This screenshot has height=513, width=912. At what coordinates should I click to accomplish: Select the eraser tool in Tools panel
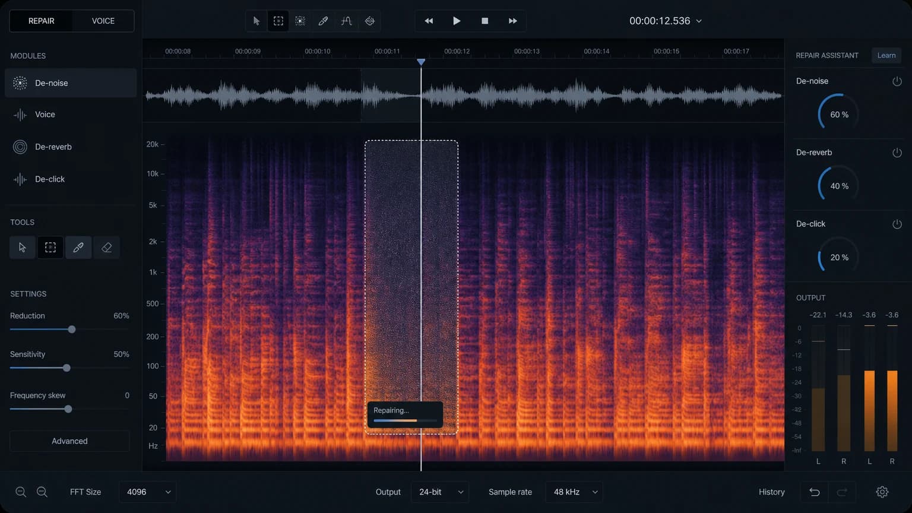(x=106, y=248)
